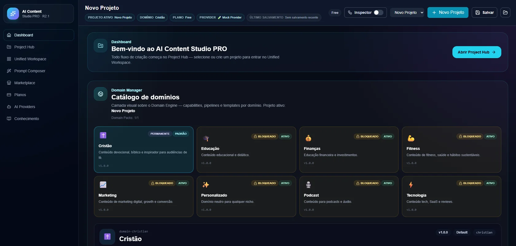Click the Unified Workspace grid icon
This screenshot has height=246, width=516.
[9, 59]
